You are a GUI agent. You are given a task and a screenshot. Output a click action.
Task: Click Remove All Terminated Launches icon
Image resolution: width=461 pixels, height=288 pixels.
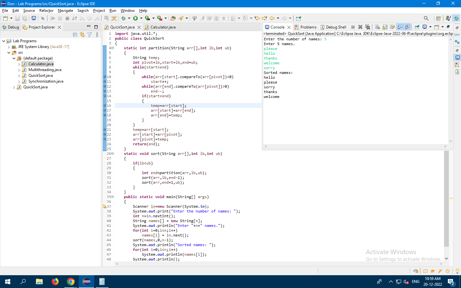coord(368,27)
